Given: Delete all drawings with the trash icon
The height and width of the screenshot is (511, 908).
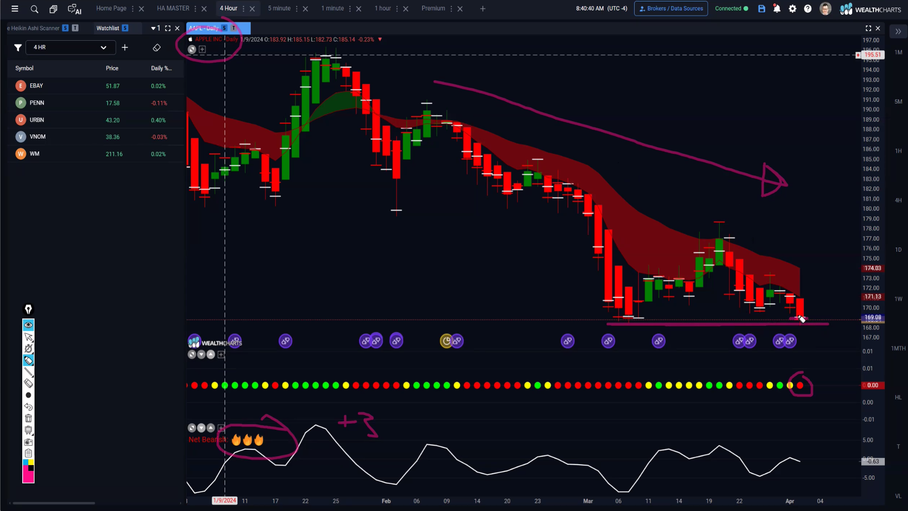Looking at the screenshot, I should (x=28, y=418).
